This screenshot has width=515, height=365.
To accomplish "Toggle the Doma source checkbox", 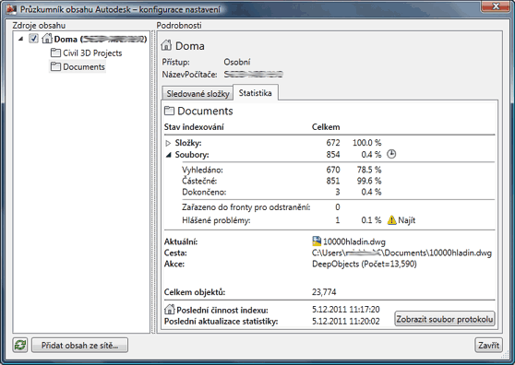I will (33, 39).
